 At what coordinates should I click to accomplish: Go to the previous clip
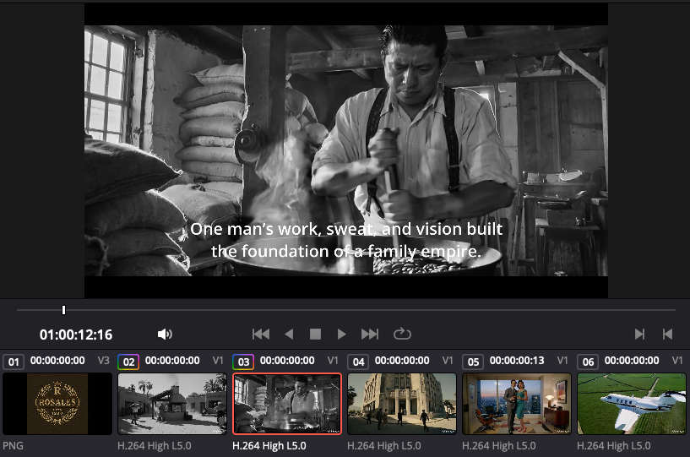click(667, 335)
